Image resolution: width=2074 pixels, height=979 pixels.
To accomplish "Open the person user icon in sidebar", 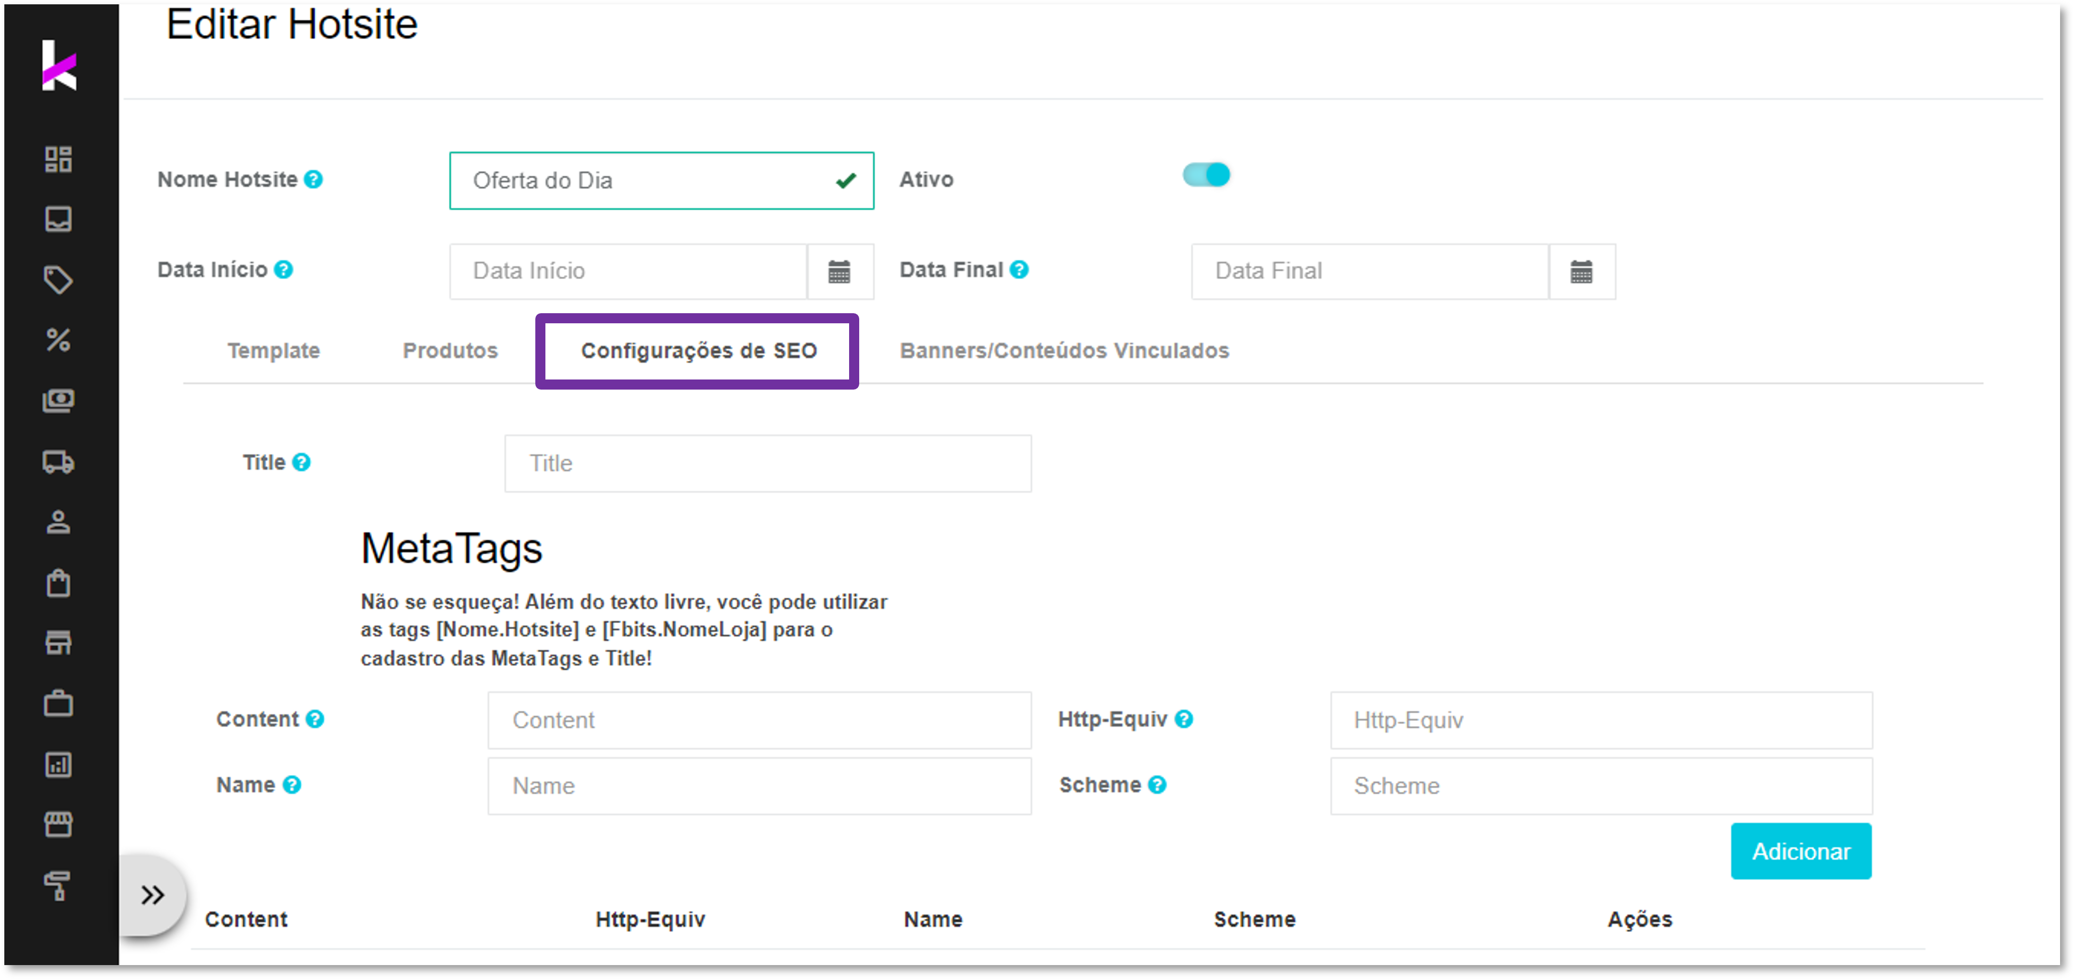I will click(59, 523).
